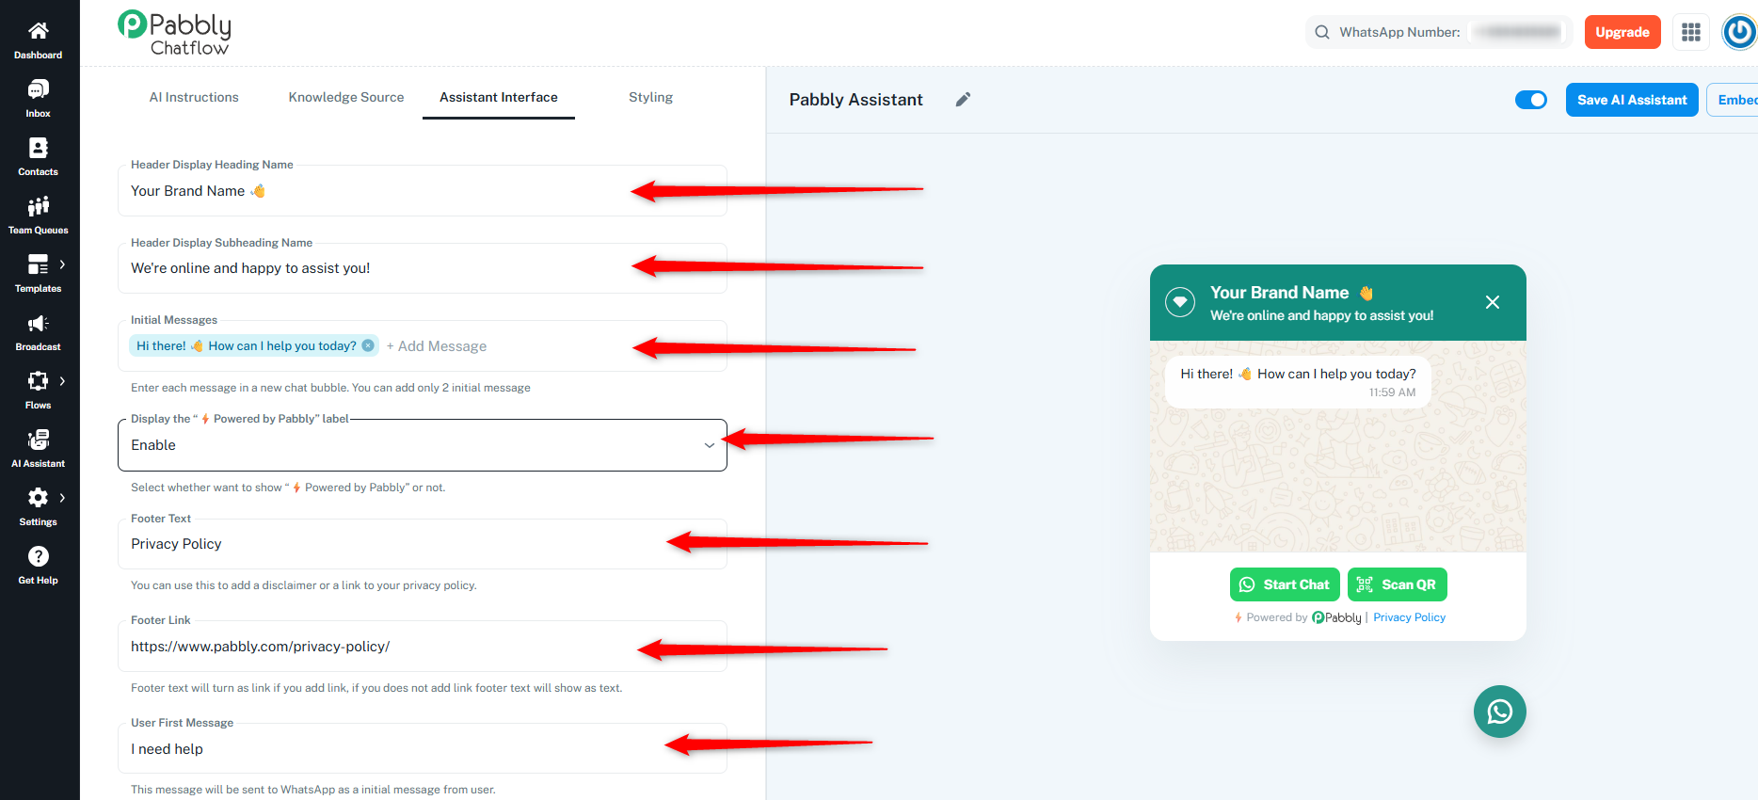Open the Flows sidebar icon
This screenshot has width=1758, height=800.
[x=39, y=381]
